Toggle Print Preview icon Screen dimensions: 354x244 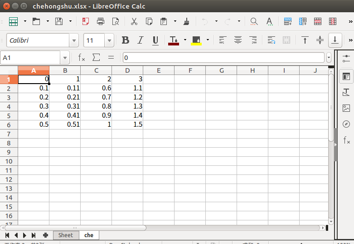coord(116,21)
